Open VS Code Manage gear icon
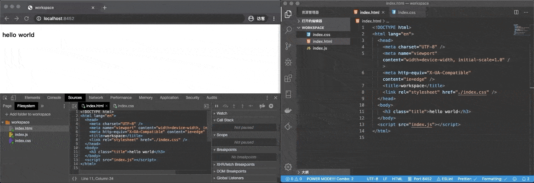534x183 pixels. click(x=288, y=167)
